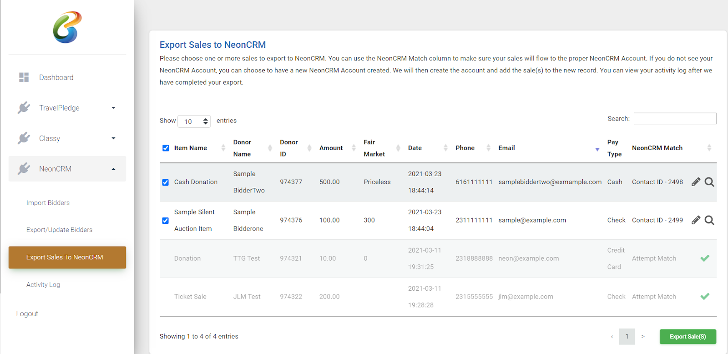
Task: Click the next page arrow
Action: 643,337
